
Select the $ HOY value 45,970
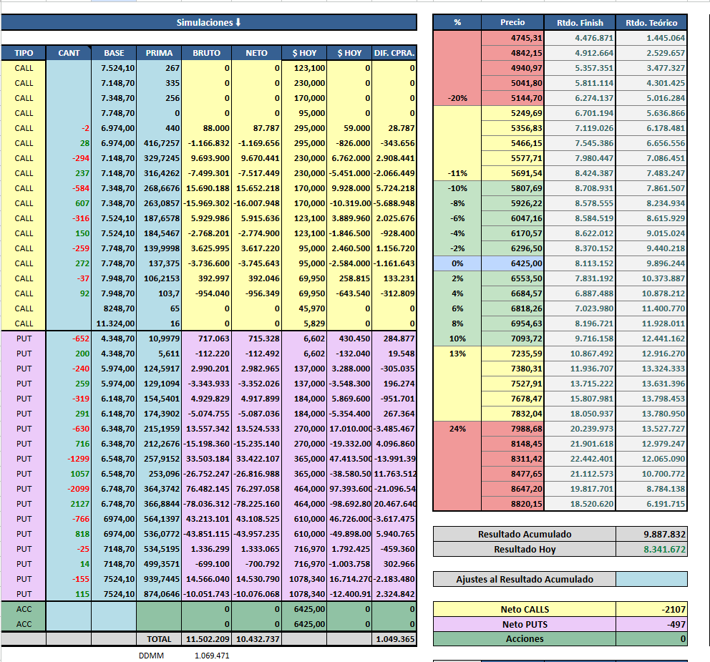click(x=304, y=308)
